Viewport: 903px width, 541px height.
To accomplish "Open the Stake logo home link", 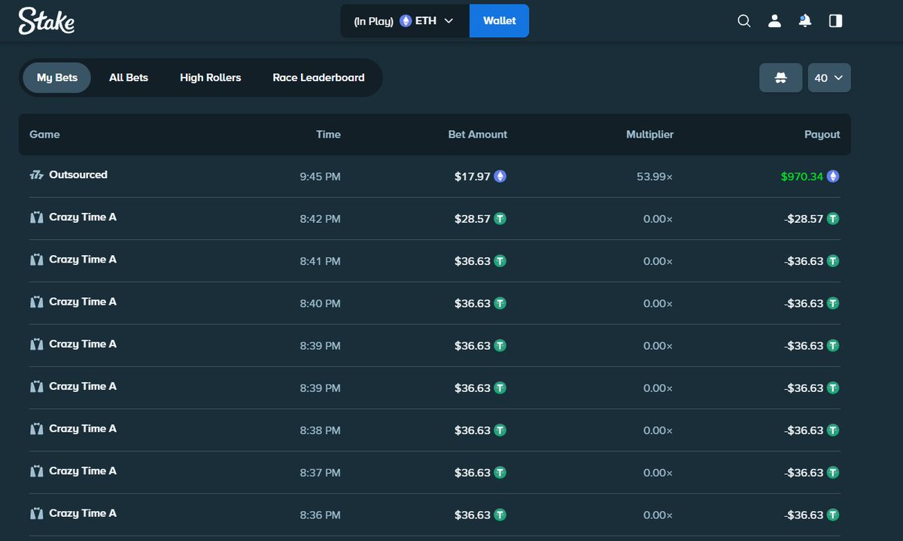I will tap(47, 20).
